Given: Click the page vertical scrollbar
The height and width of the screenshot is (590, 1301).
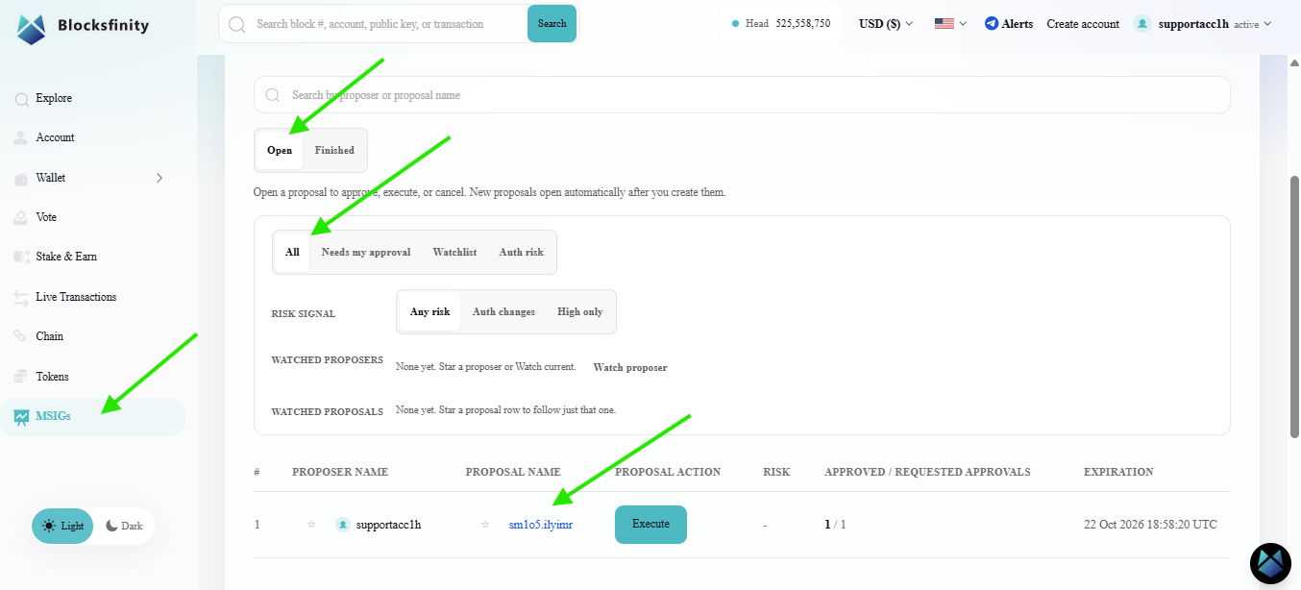Looking at the screenshot, I should click(x=1293, y=306).
